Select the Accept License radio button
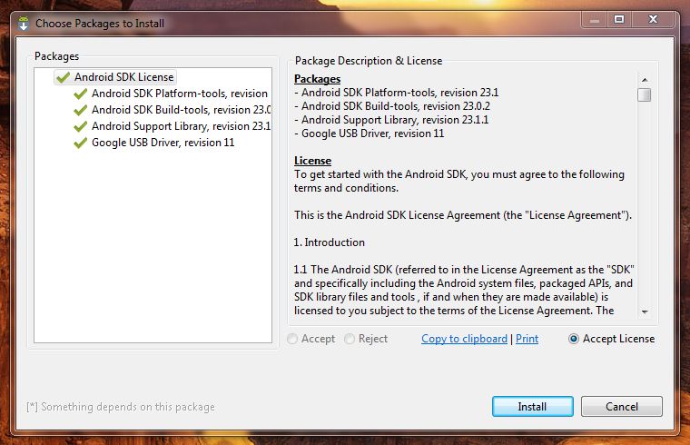690x445 pixels. coord(612,339)
